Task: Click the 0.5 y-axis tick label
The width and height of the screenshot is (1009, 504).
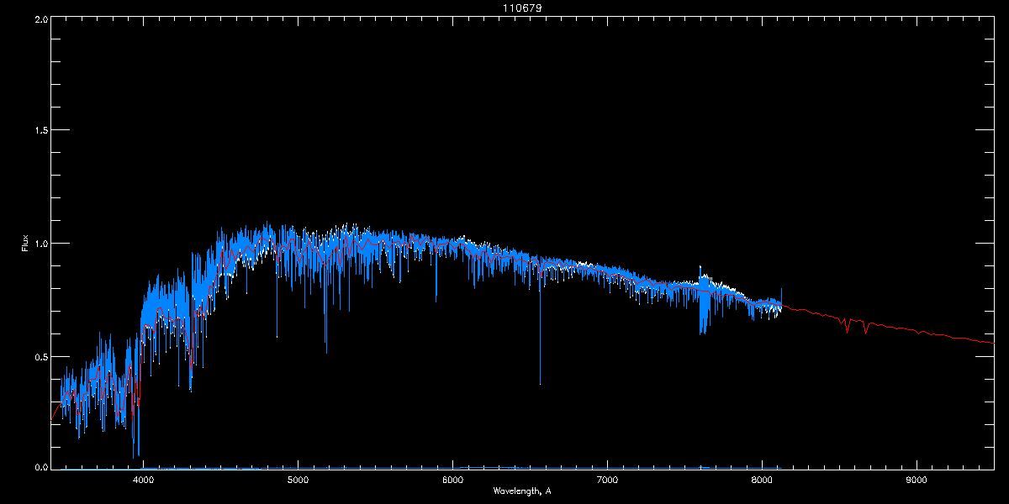Action: coord(40,357)
